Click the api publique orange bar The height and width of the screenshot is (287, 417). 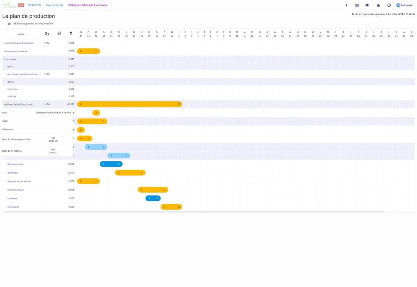pos(130,172)
